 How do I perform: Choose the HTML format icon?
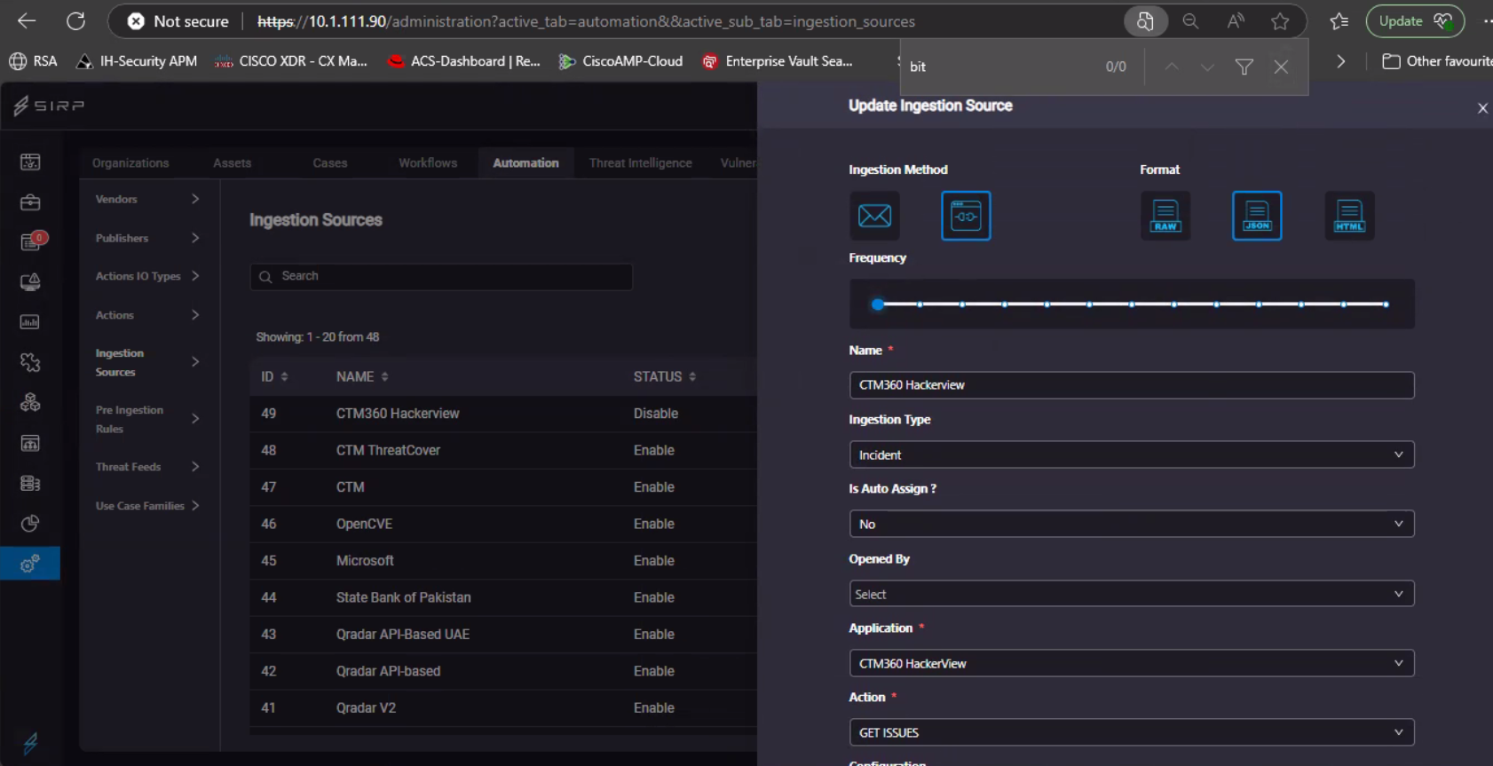1349,216
